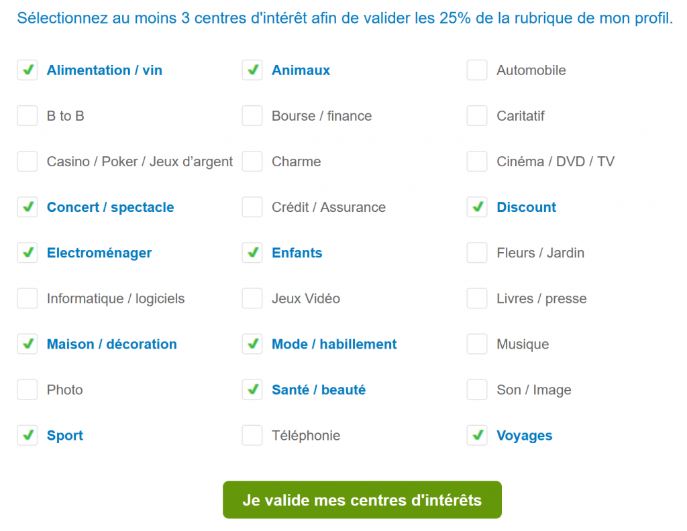
Task: Select the Musique checkbox
Action: [477, 344]
